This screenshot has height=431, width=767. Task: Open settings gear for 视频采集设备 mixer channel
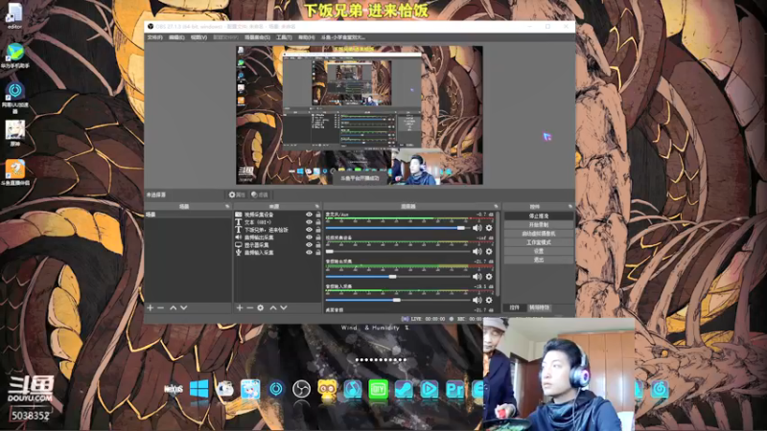click(x=489, y=251)
